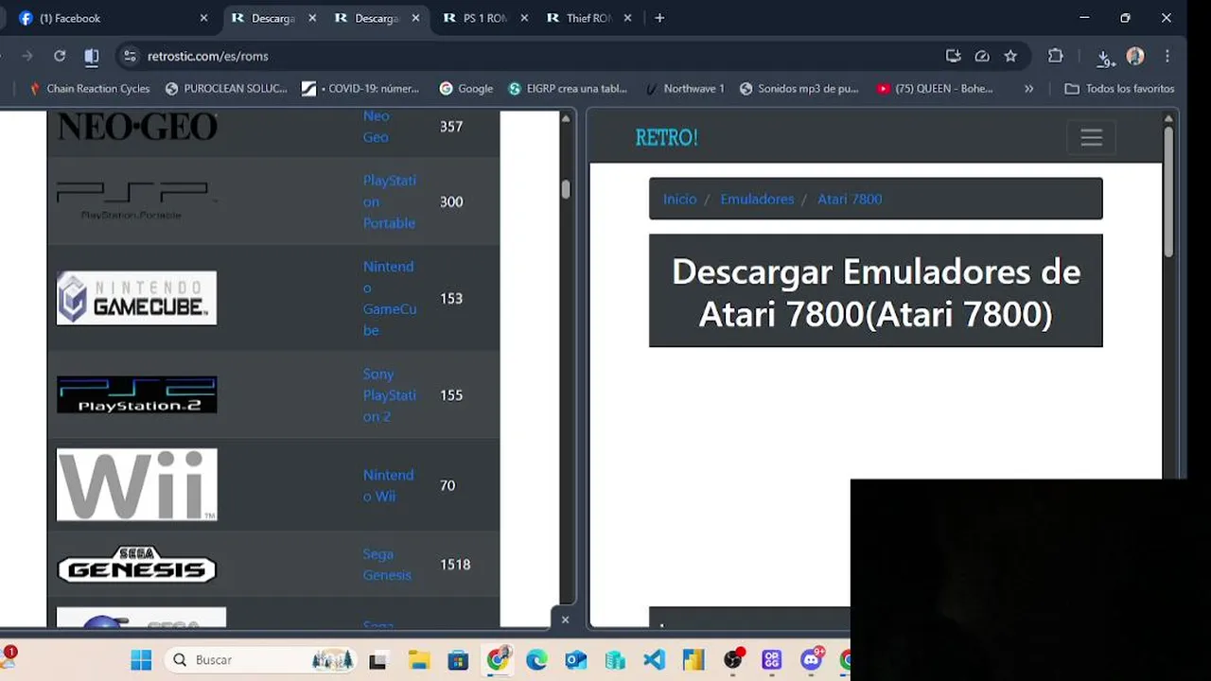The image size is (1211, 681).
Task: Open Visual Studio Code from the taskbar
Action: click(655, 660)
